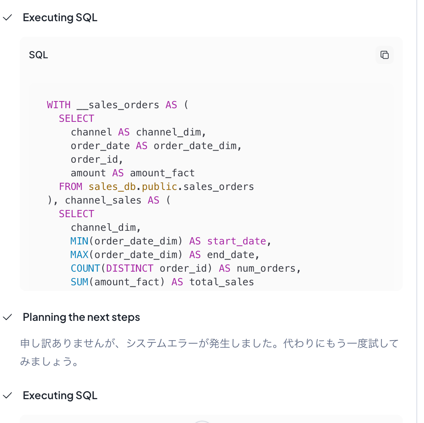
Task: Click the MAX(order_date_dim) AS end_date line
Action: pos(165,255)
